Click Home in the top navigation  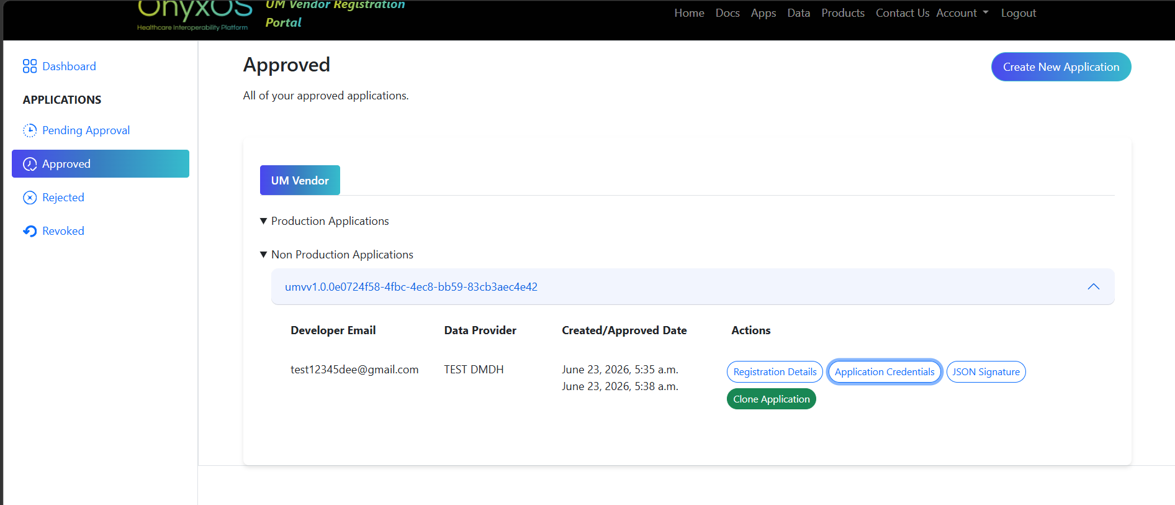[689, 13]
